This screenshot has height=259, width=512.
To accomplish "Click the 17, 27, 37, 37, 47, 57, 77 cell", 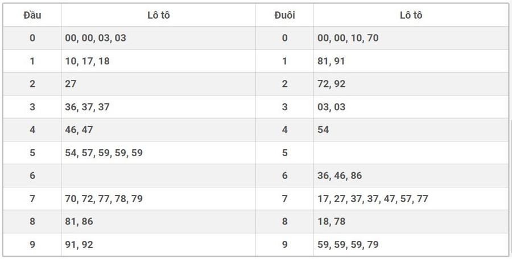I will pos(373,199).
